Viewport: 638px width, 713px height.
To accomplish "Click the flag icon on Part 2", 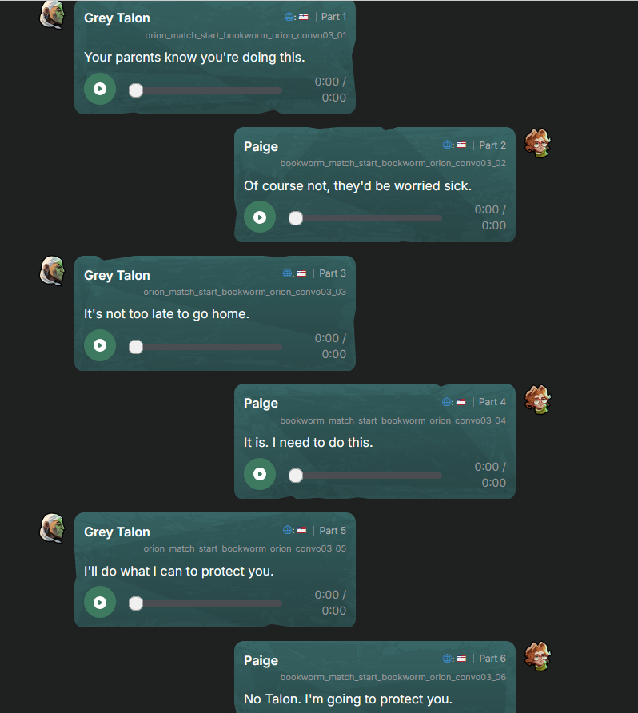I will [461, 145].
